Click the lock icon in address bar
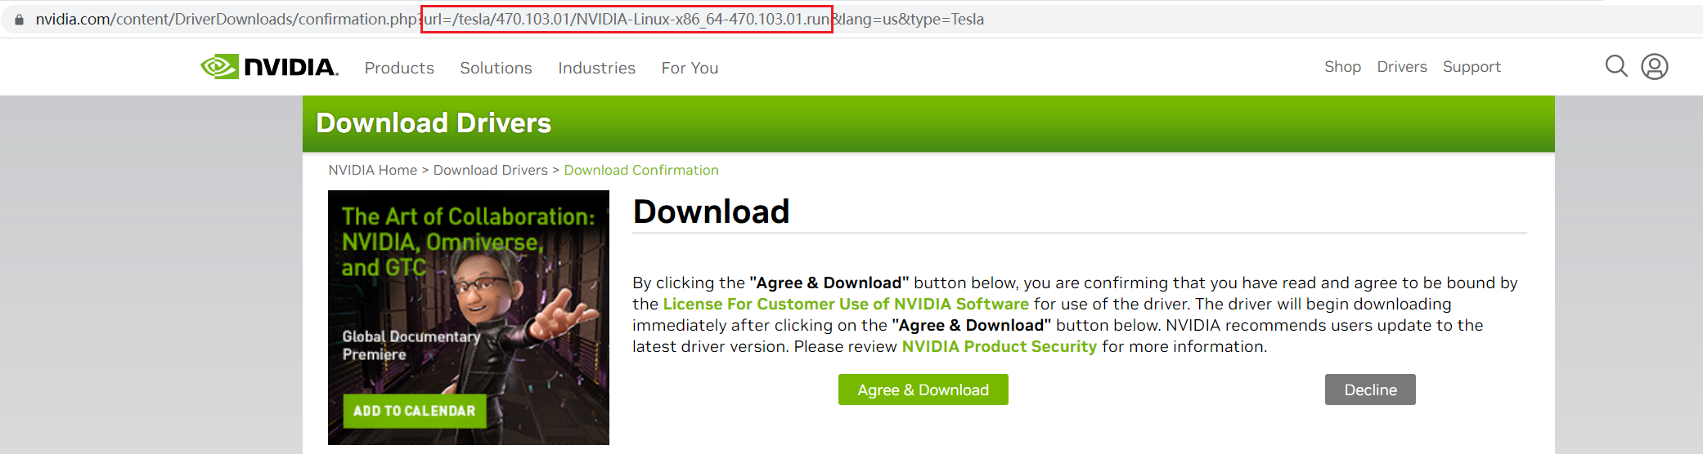Screen dimensions: 1703x454 pyautogui.click(x=19, y=19)
